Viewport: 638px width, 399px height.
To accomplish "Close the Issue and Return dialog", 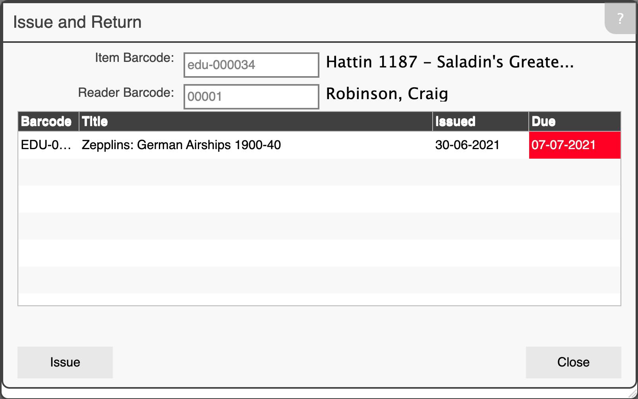I will (573, 362).
